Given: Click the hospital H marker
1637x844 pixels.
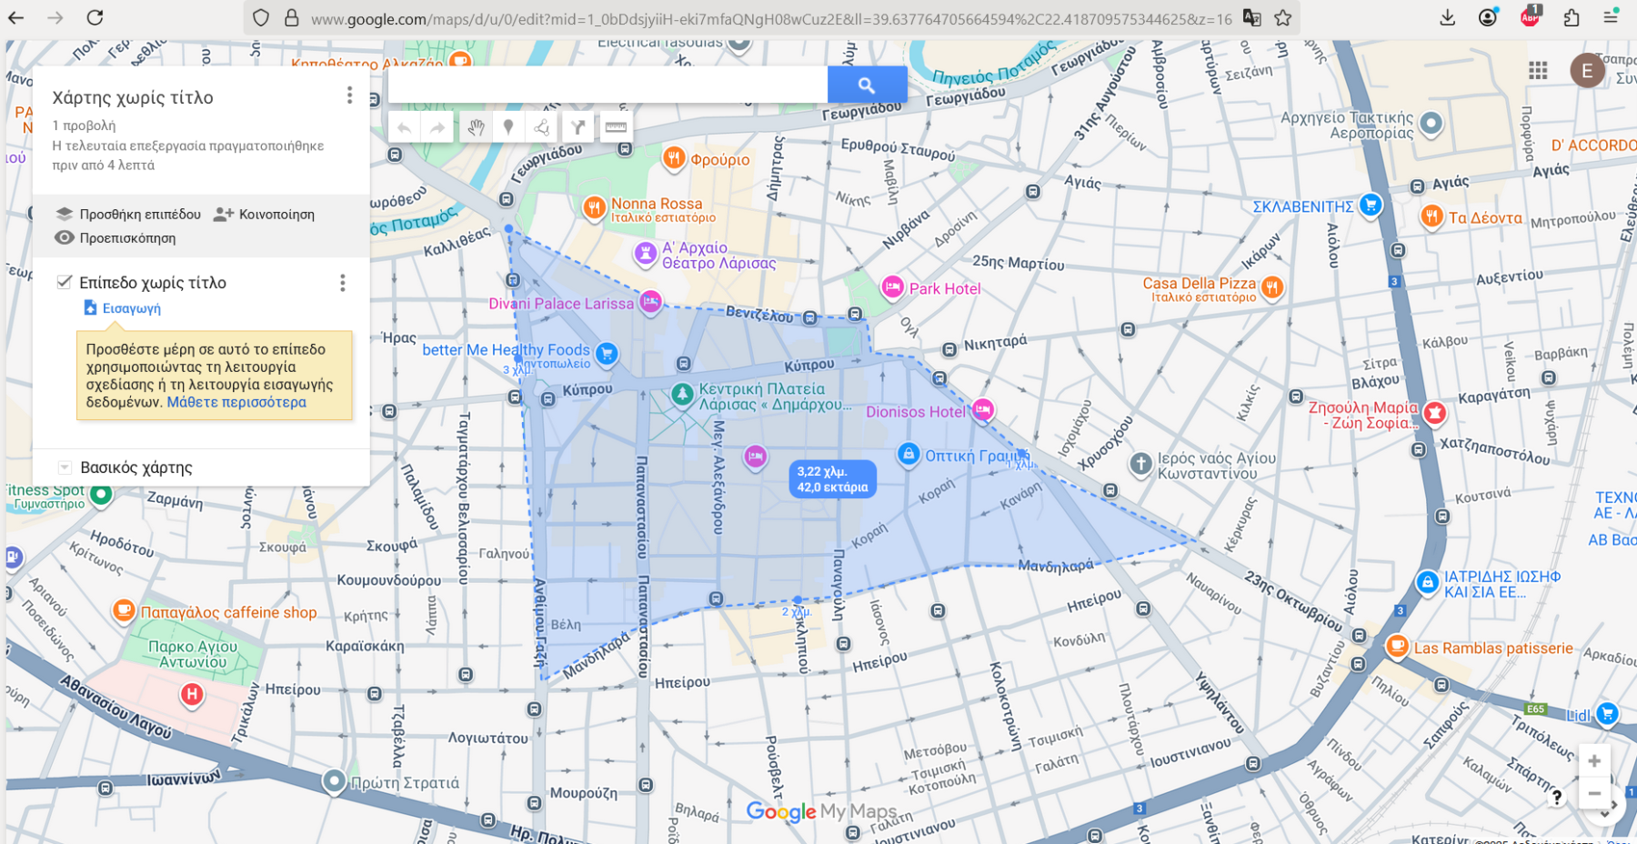Looking at the screenshot, I should 192,696.
